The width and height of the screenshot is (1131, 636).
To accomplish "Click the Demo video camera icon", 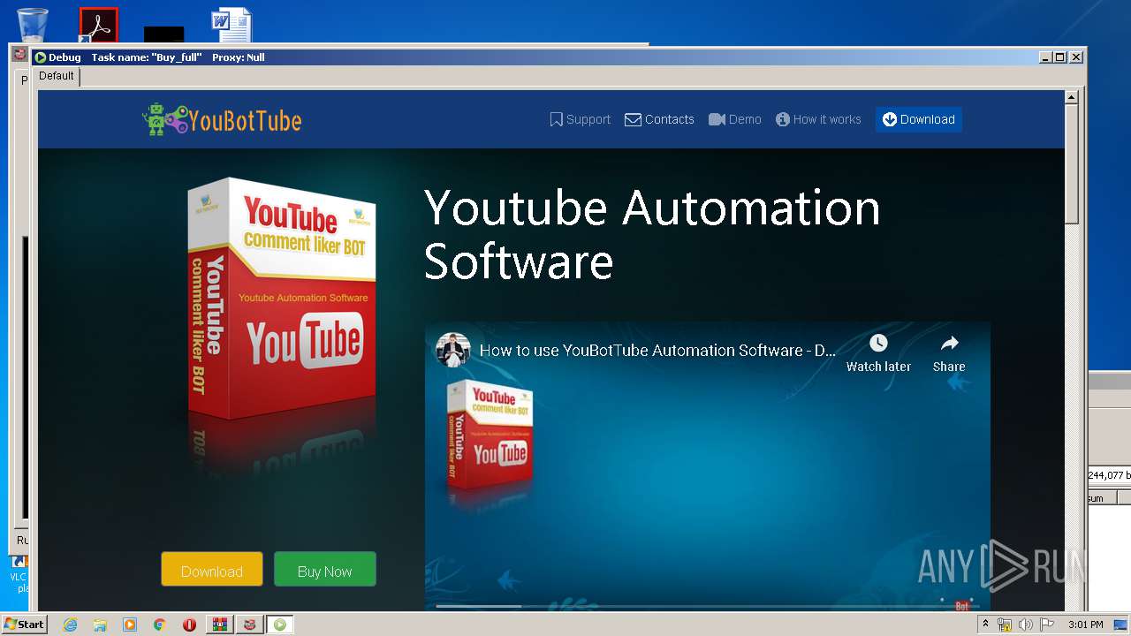I will pos(717,119).
